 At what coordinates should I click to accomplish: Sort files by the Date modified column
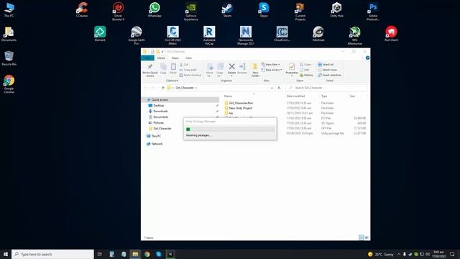295,96
